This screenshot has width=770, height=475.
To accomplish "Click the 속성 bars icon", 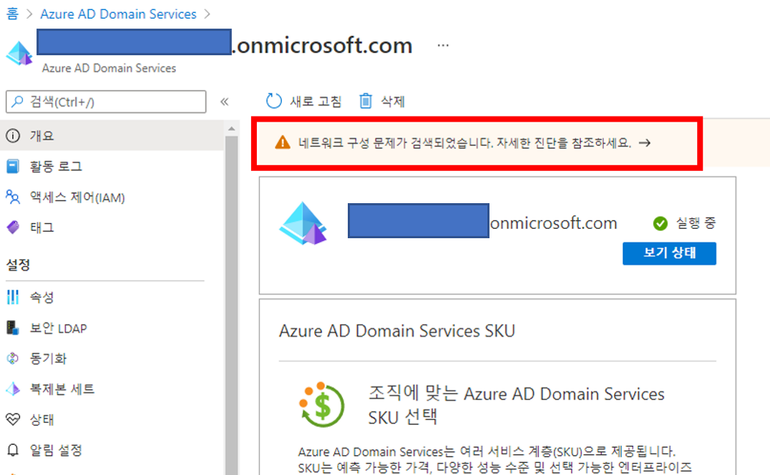I will tap(13, 297).
